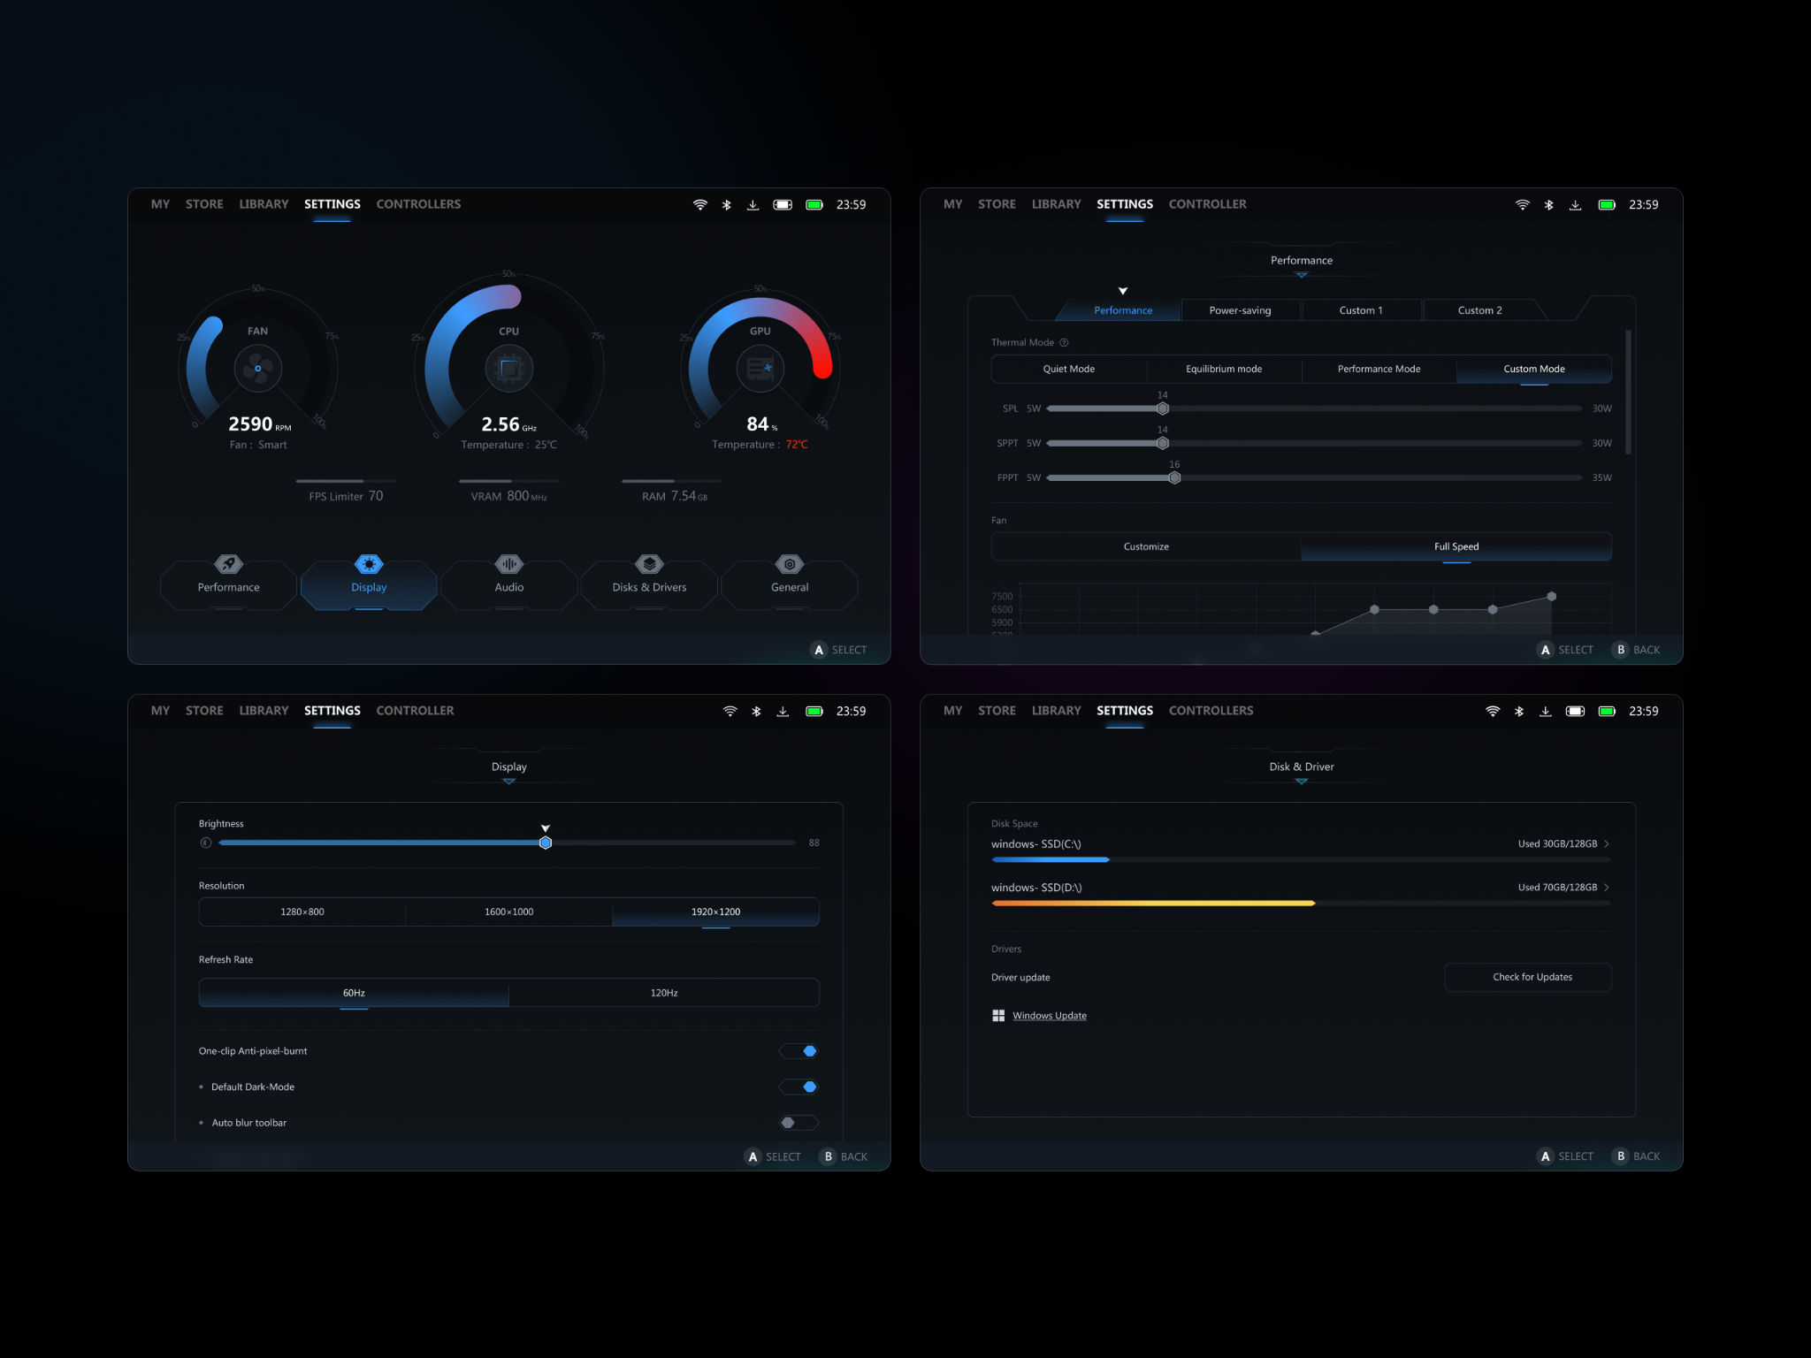Open the Custom 2 tab

click(x=1479, y=309)
